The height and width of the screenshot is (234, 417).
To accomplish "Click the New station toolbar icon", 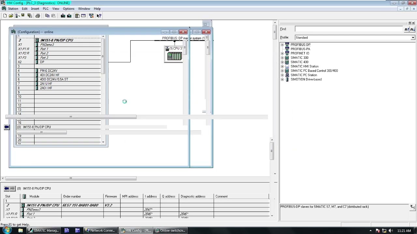I will (x=5, y=16).
